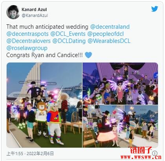This screenshot has width=165, height=161.
Task: Open the @roselawgroup mention
Action: tap(27, 48)
